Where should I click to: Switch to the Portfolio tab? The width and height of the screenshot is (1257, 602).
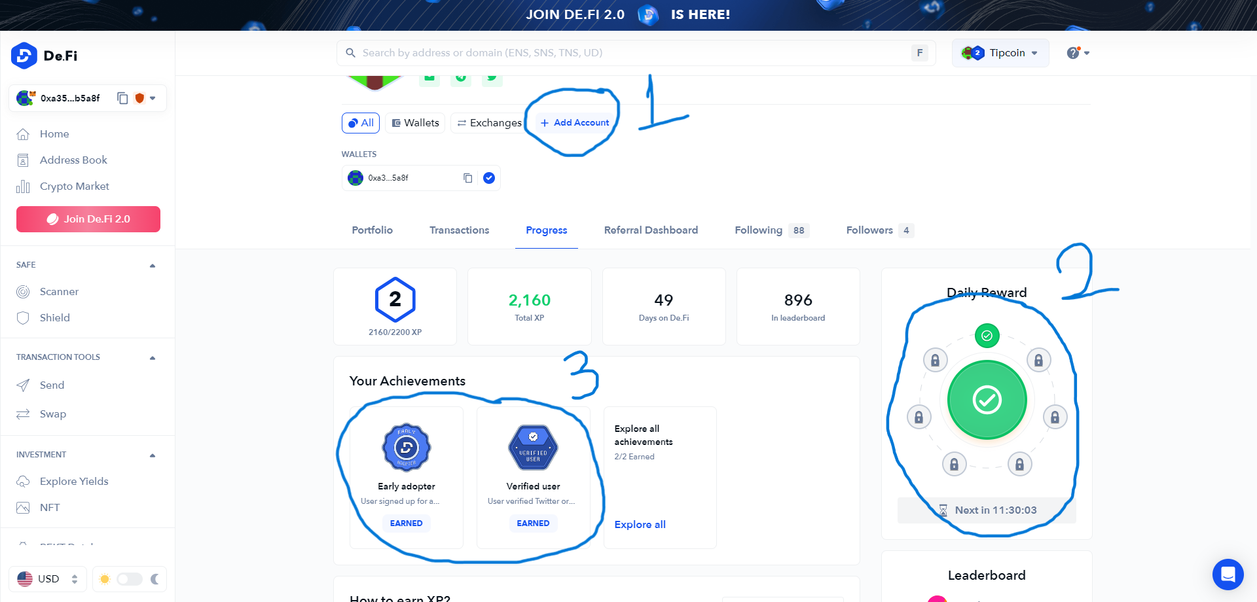pyautogui.click(x=373, y=230)
